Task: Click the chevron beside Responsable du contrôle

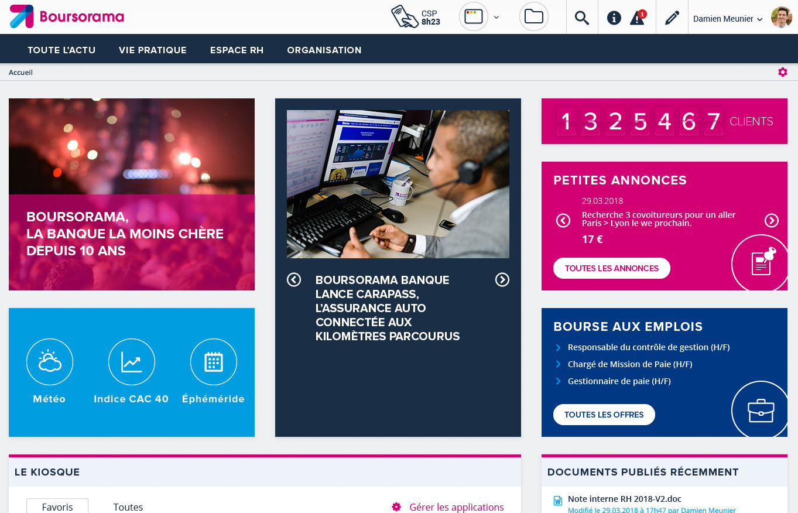Action: pyautogui.click(x=558, y=348)
